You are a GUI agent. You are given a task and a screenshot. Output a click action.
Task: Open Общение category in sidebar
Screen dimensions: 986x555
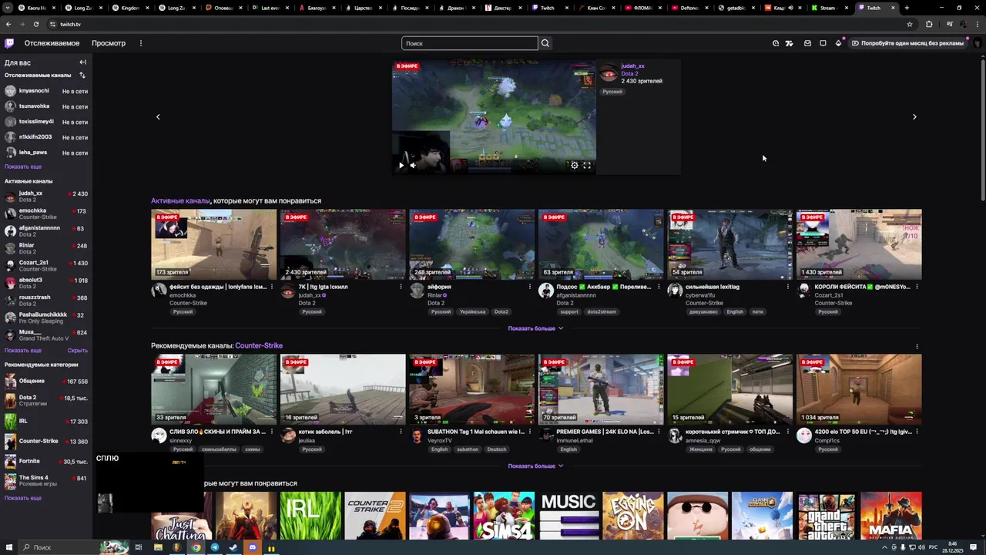pos(46,382)
